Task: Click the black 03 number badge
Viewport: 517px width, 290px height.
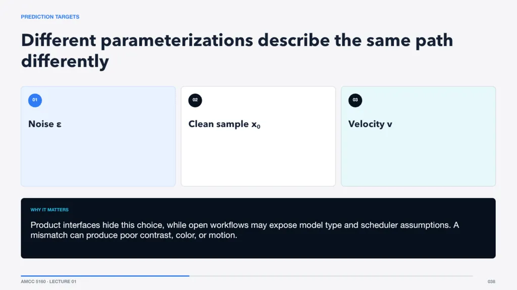Action: [x=355, y=100]
